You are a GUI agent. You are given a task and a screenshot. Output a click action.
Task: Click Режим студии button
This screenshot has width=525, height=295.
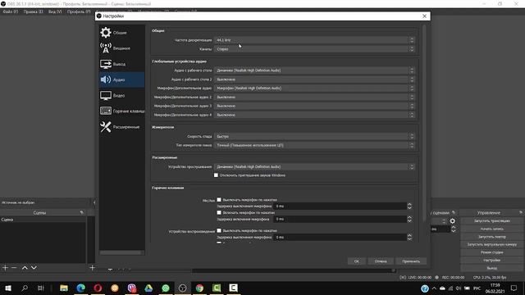pos(492,252)
